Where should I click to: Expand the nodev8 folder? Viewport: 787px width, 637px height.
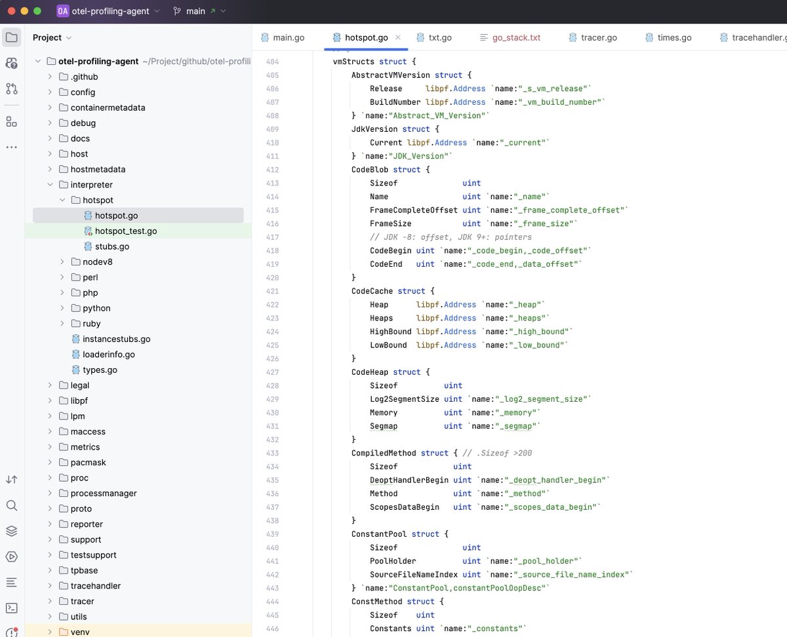pyautogui.click(x=62, y=262)
